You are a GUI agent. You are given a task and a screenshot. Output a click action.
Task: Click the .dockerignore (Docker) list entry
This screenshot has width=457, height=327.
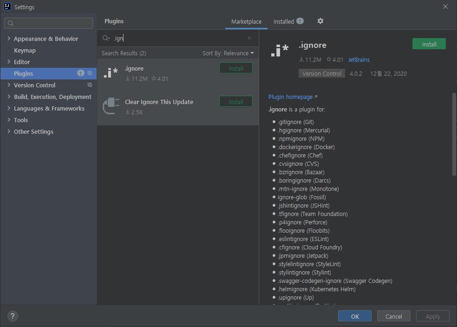(x=306, y=147)
